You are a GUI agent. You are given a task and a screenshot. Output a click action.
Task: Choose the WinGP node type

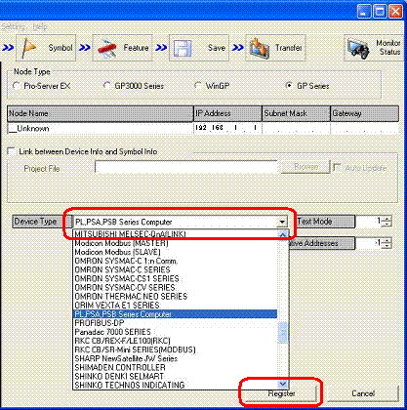coord(197,86)
